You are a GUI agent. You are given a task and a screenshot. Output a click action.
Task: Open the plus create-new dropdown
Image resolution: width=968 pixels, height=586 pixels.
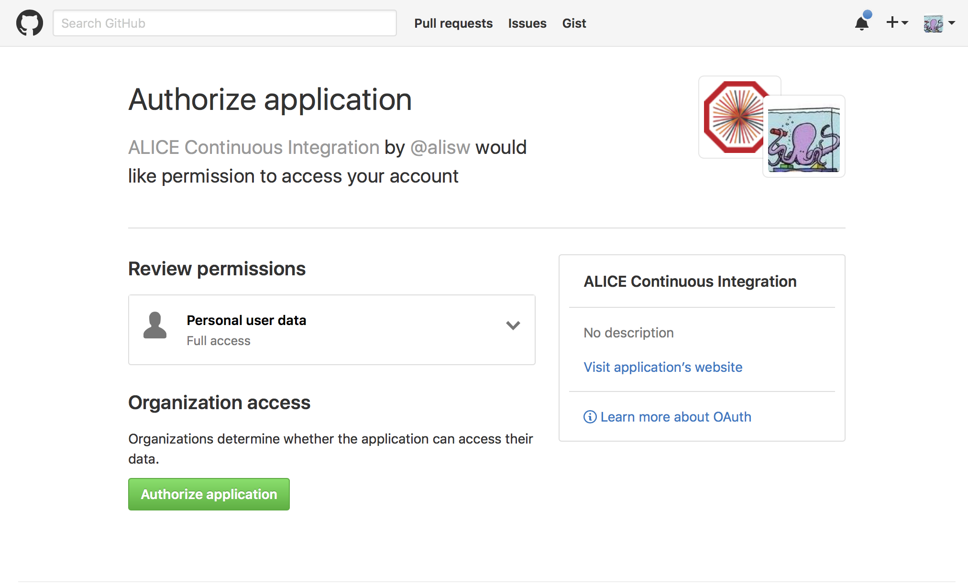click(897, 22)
